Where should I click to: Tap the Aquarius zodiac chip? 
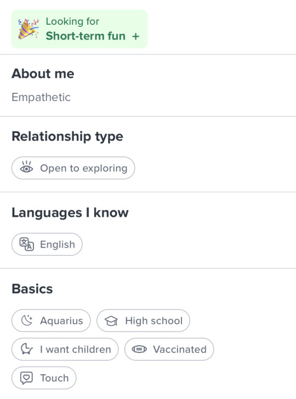pyautogui.click(x=51, y=321)
